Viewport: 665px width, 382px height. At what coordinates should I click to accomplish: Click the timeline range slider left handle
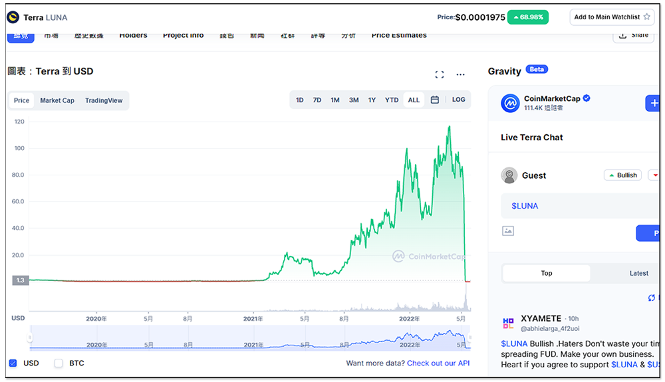(x=30, y=337)
